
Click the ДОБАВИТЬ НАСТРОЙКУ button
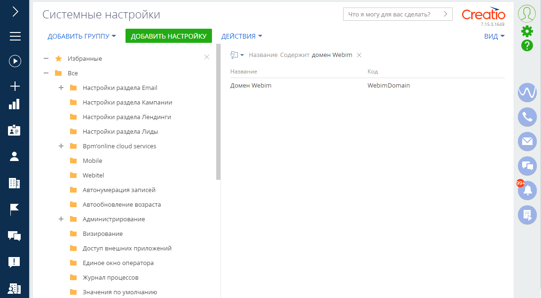(x=168, y=35)
